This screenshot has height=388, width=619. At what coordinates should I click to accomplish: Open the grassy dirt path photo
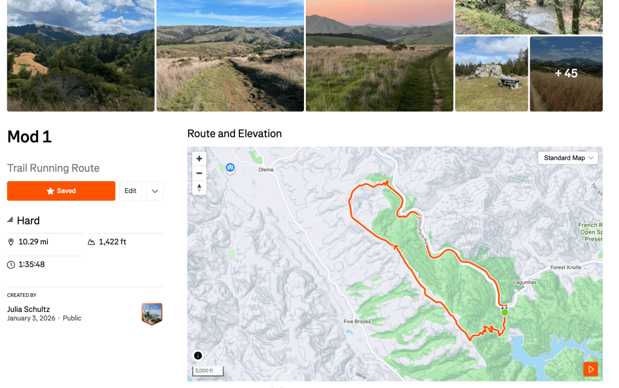pyautogui.click(x=230, y=56)
